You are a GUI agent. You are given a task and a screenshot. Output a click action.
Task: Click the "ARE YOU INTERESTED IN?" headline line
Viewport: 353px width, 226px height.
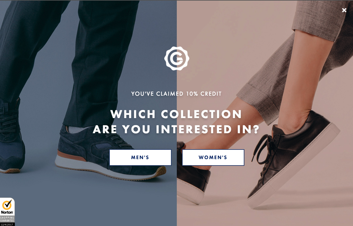point(176,129)
